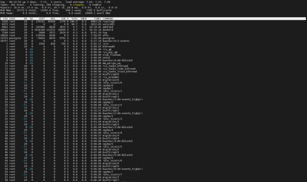This screenshot has height=182, width=307.
Task: Click the 'load average' label in summary
Action: (75, 2)
